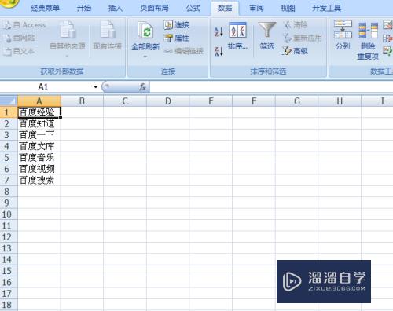The image size is (393, 311).
Task: Select the 数据 tab
Action: tap(225, 8)
